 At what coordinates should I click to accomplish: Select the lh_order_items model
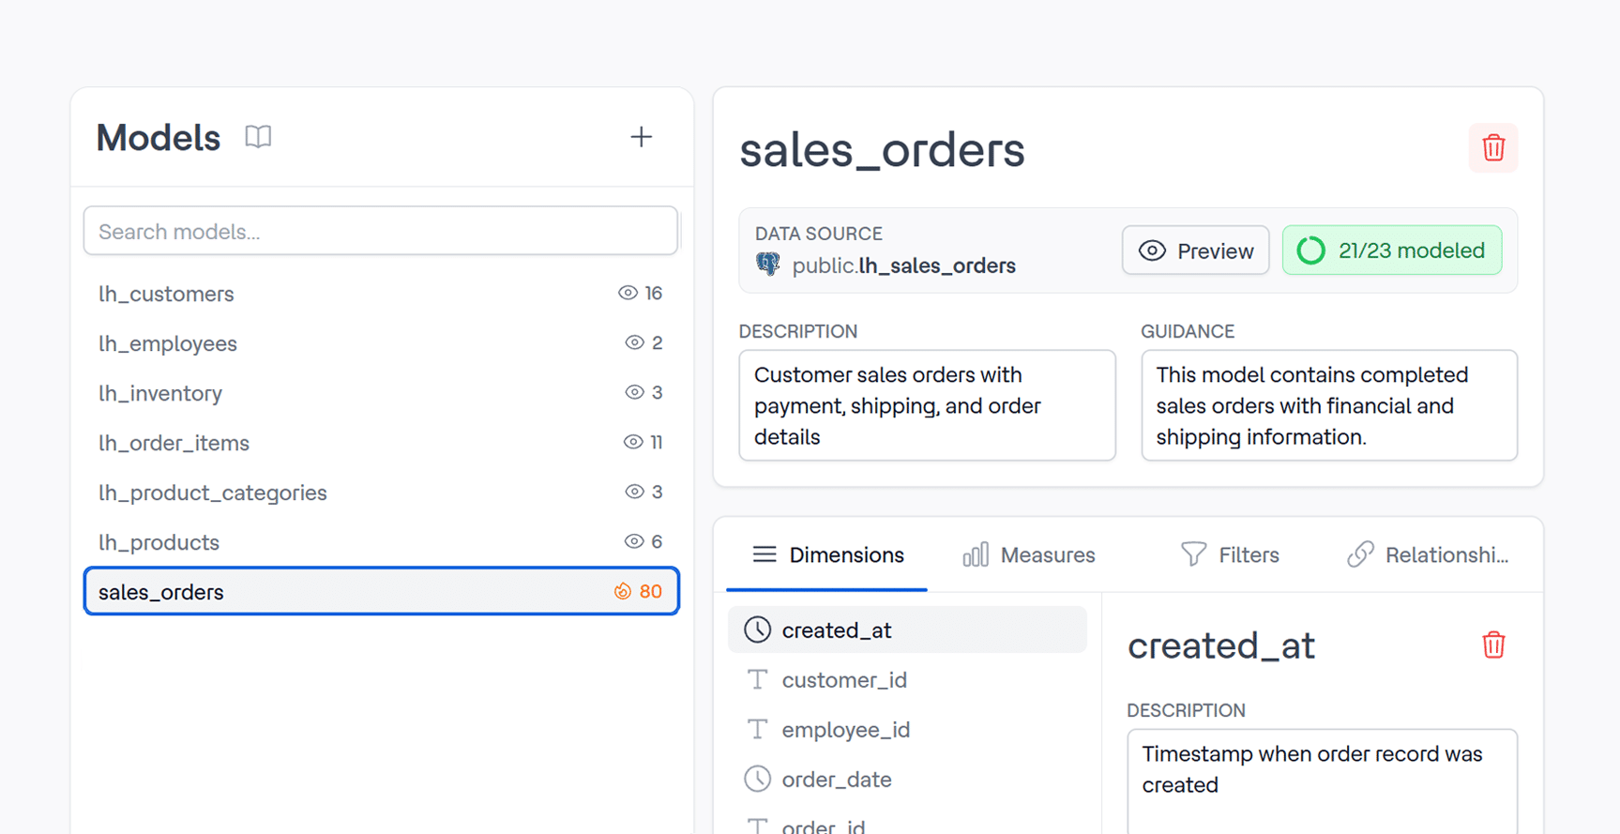(381, 443)
